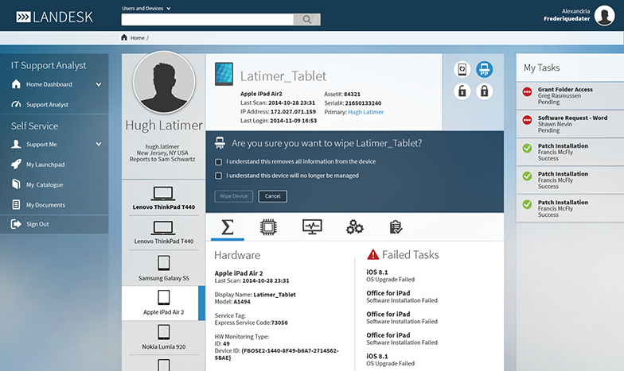The image size is (624, 371).
Task: Click the gears settings tab icon
Action: coord(355,227)
